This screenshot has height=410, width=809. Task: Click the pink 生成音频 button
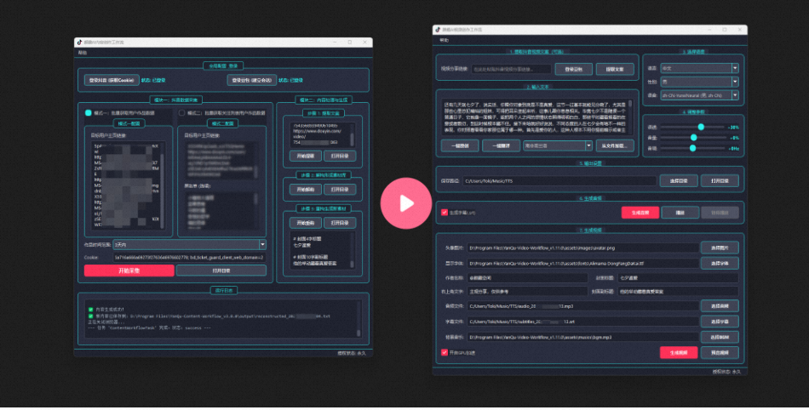pos(640,213)
